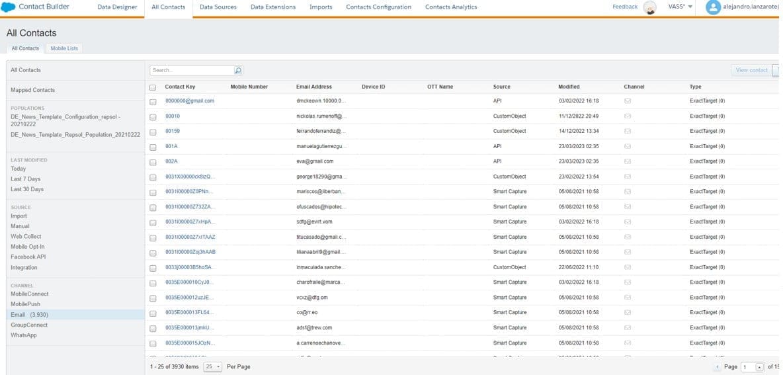Screen dimensions: 783x375
Task: Click email channel icon for contact 00010
Action: [x=627, y=116]
